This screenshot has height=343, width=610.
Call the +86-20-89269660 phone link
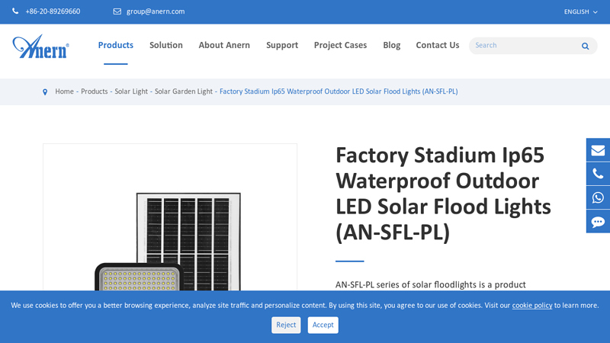(x=53, y=11)
